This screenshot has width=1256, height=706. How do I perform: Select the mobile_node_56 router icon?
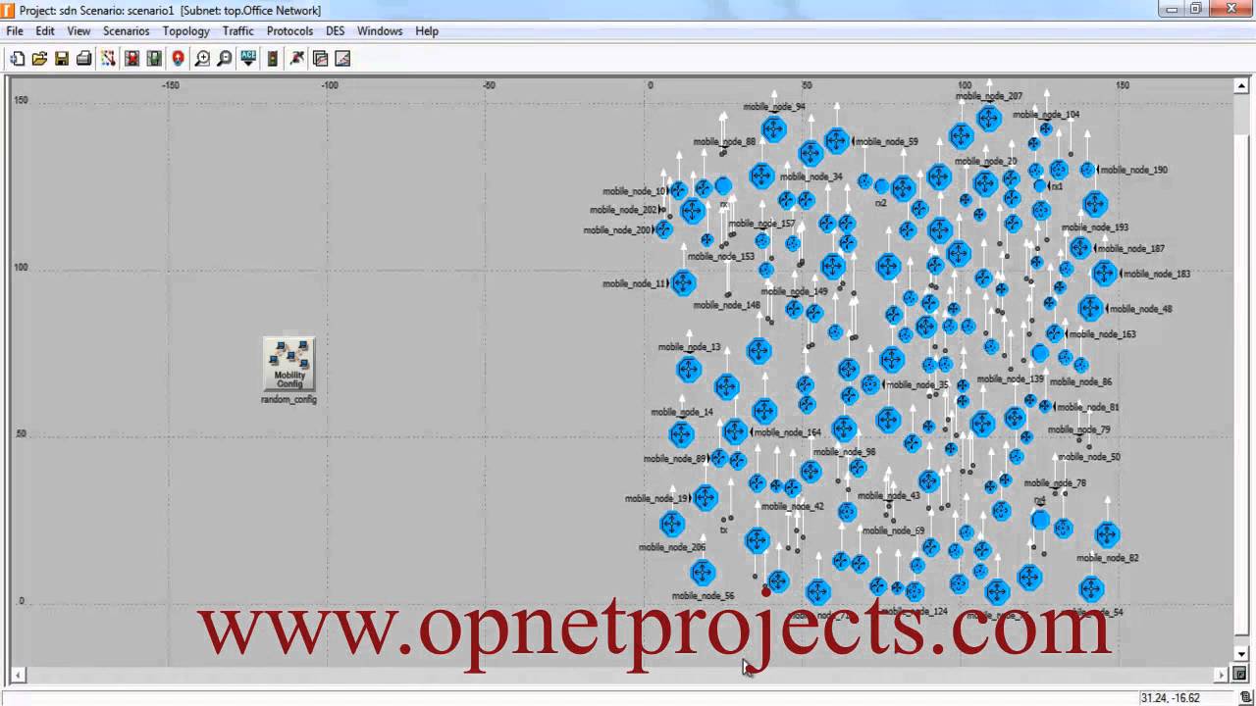point(702,572)
